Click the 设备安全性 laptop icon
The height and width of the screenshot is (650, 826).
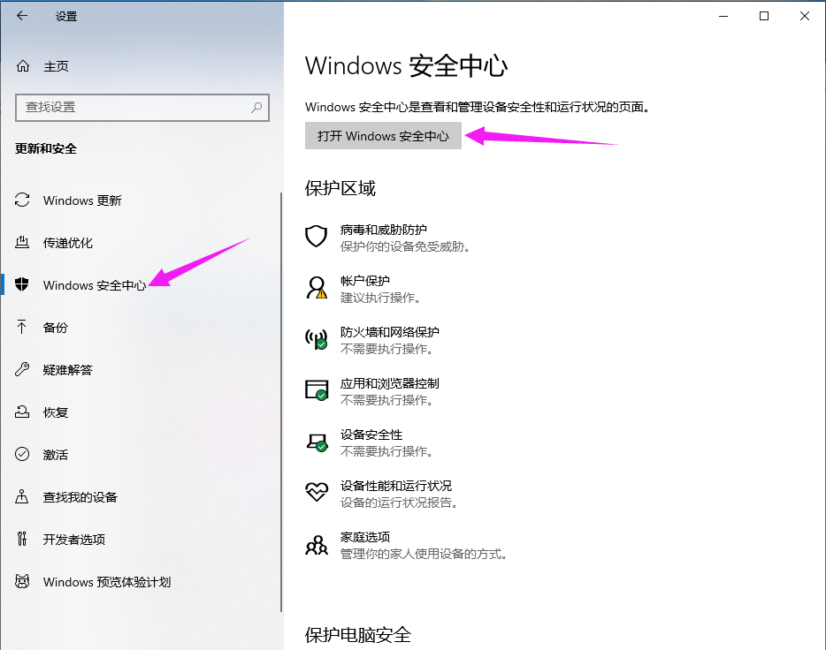(317, 442)
